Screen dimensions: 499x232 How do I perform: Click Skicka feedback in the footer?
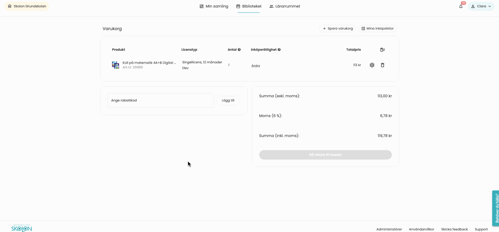454,229
